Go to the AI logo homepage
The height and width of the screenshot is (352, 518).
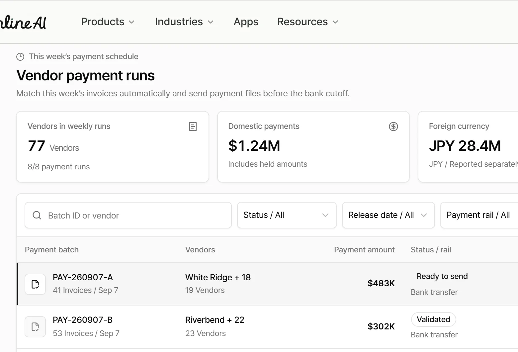click(23, 23)
